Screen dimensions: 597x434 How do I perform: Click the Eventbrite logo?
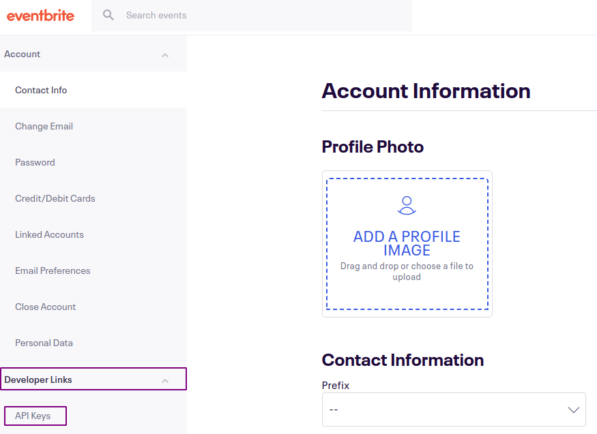point(41,15)
